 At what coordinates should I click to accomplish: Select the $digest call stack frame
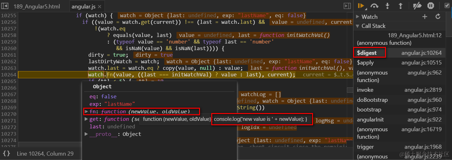click(399, 53)
